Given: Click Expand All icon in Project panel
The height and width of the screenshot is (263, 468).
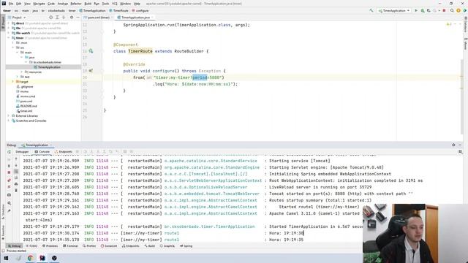Looking at the screenshot, I should tap(57, 18).
